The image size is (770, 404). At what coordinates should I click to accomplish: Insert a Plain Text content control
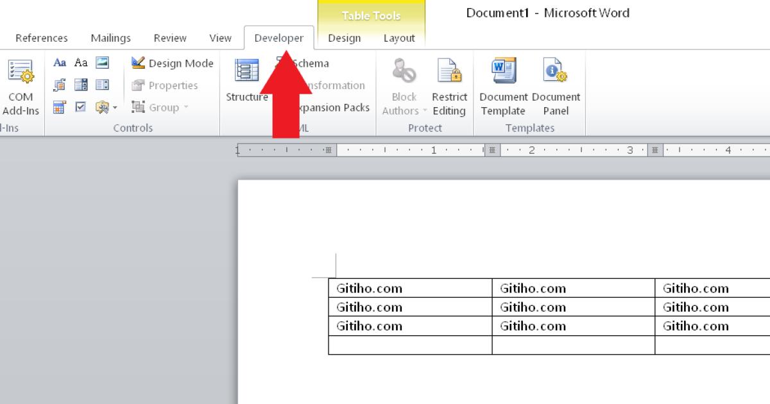(81, 63)
